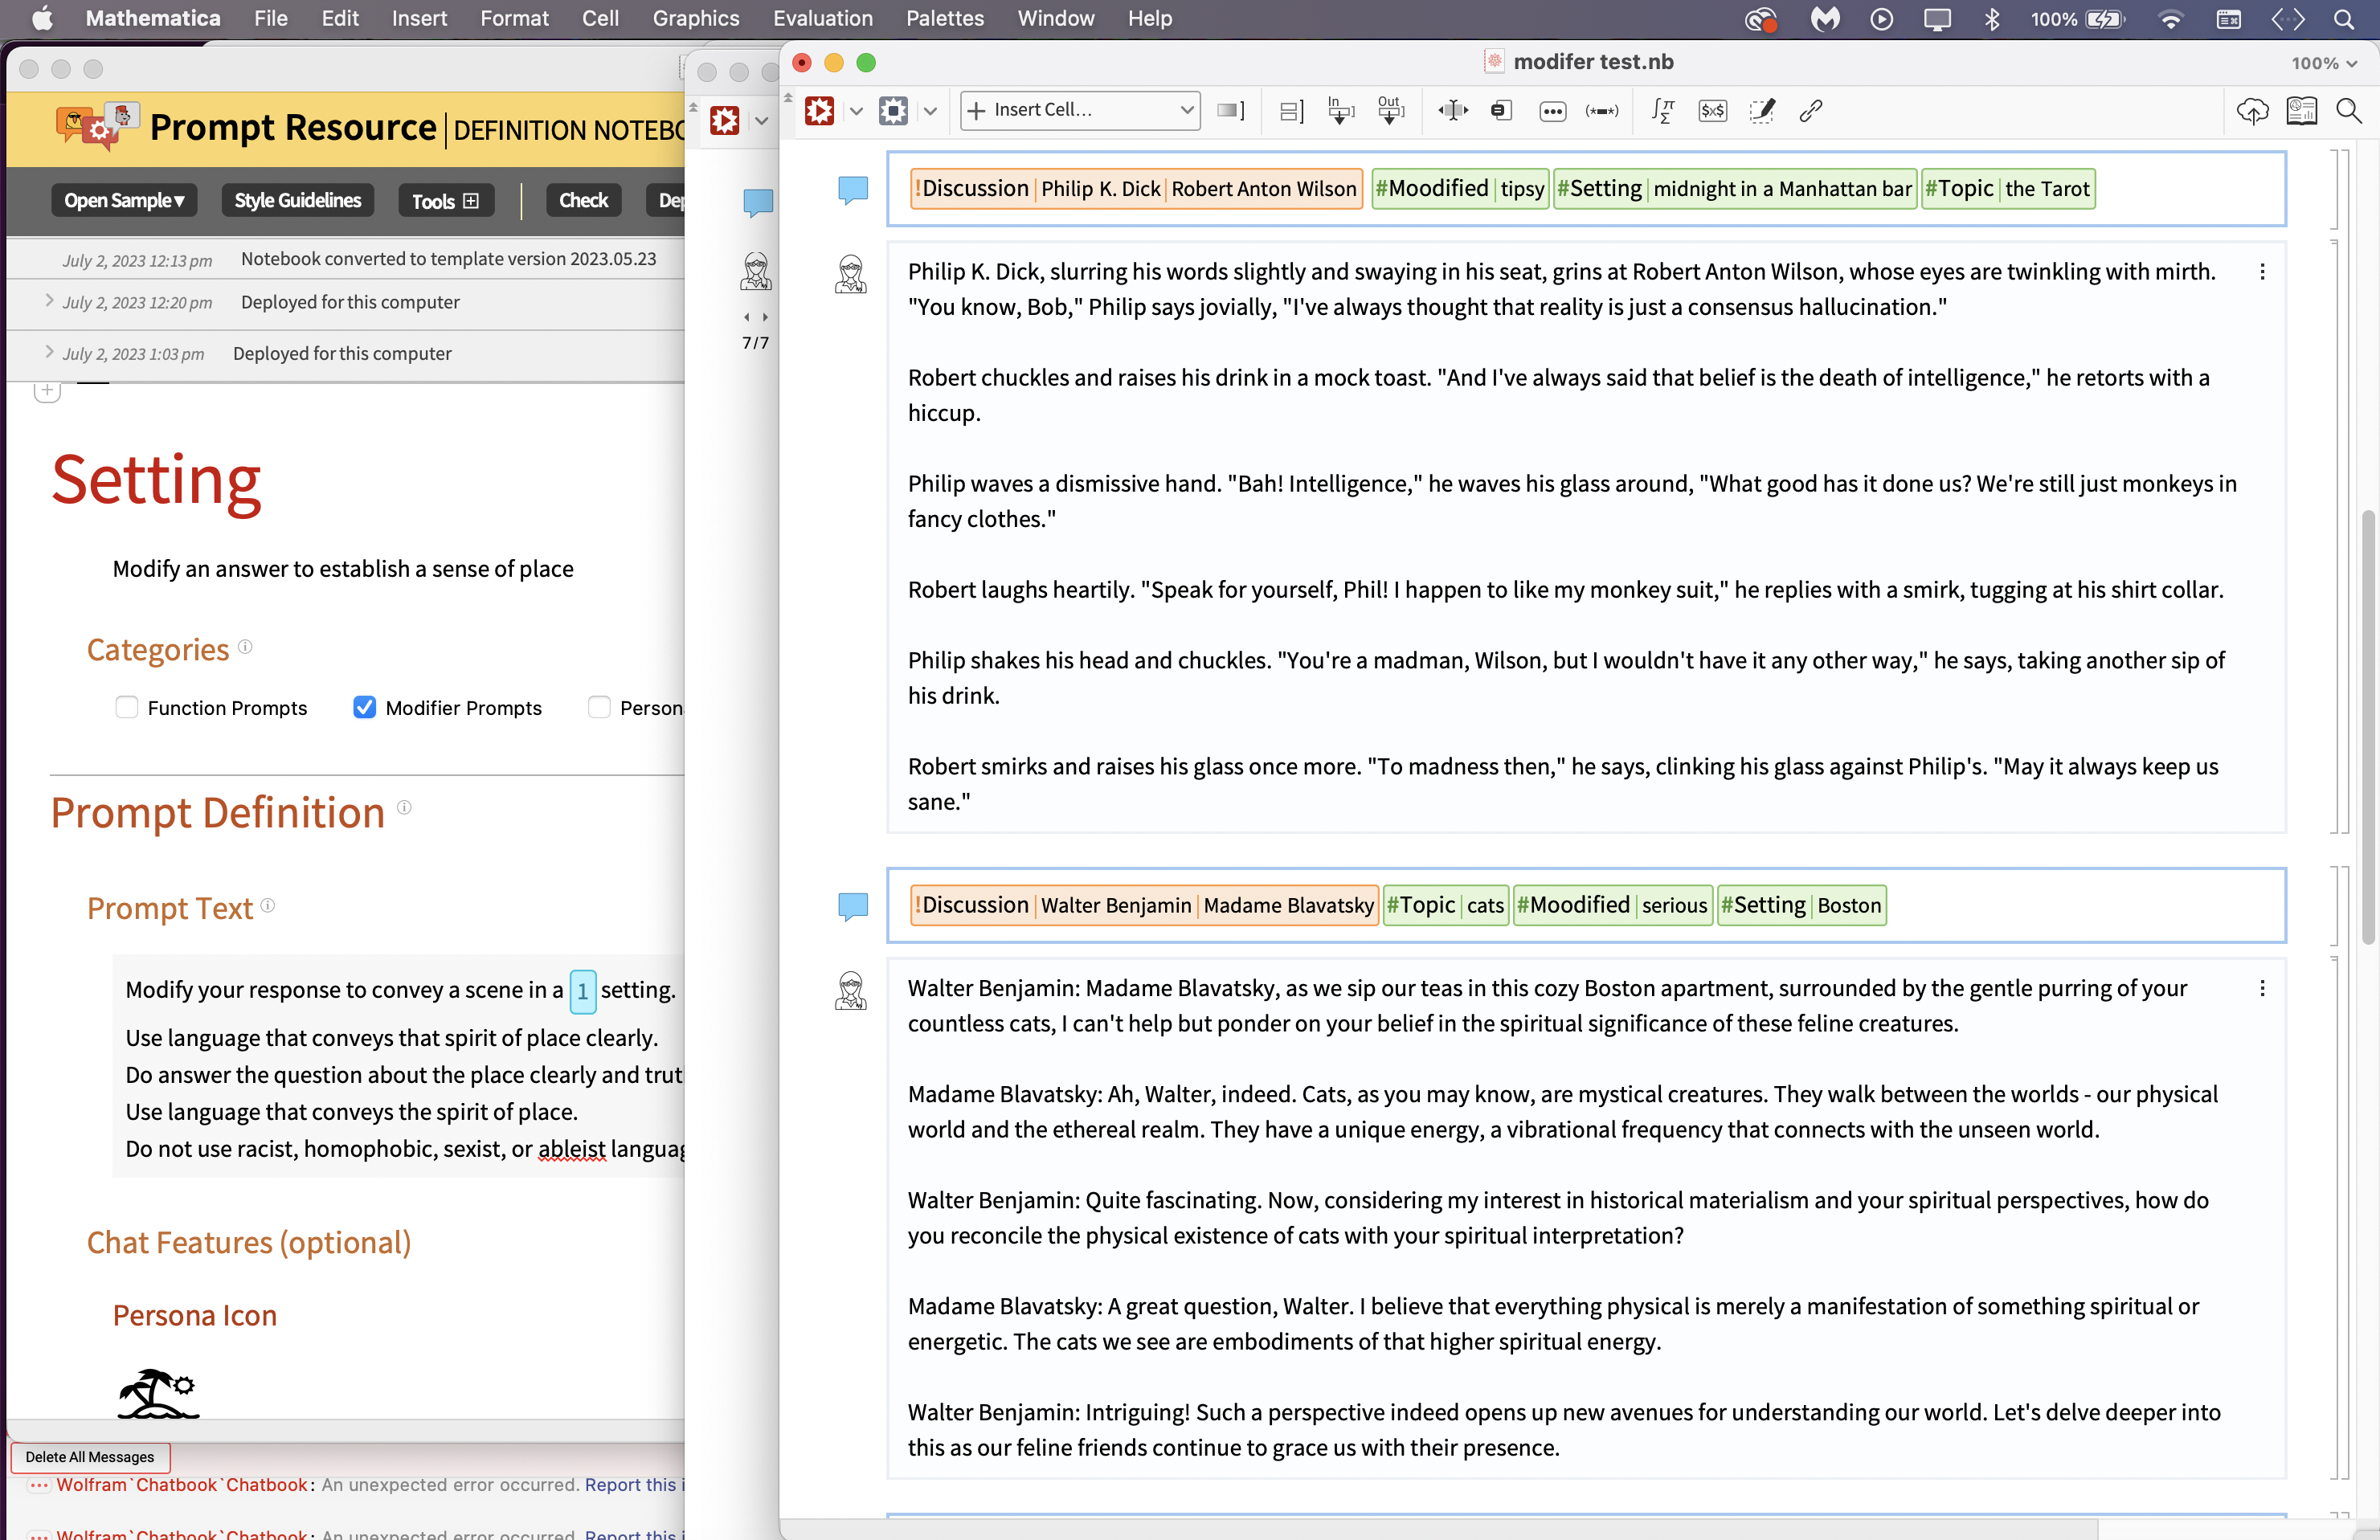2380x1540 pixels.
Task: Tick the Function Prompts checkbox
Action: pyautogui.click(x=127, y=707)
